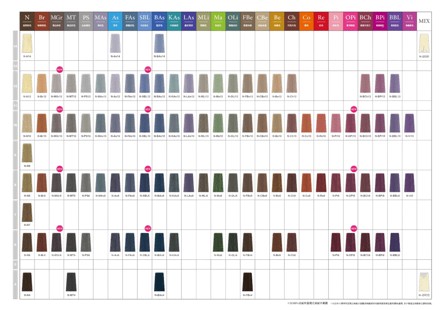Click the NEW badge above OPi level 8
Viewport: 443px width, 310px height.
(x=353, y=169)
